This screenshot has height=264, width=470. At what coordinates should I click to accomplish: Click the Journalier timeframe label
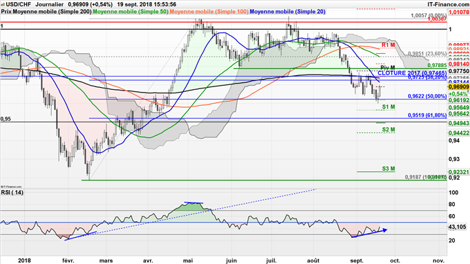coord(50,4)
